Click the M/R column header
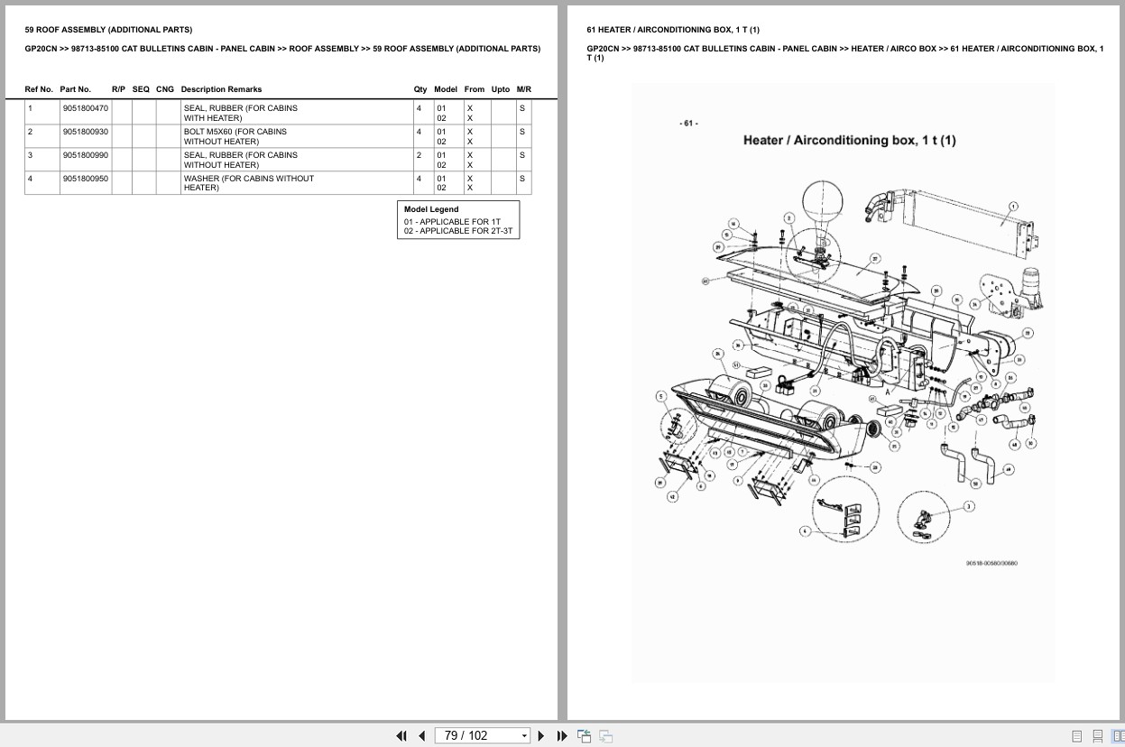 [524, 89]
